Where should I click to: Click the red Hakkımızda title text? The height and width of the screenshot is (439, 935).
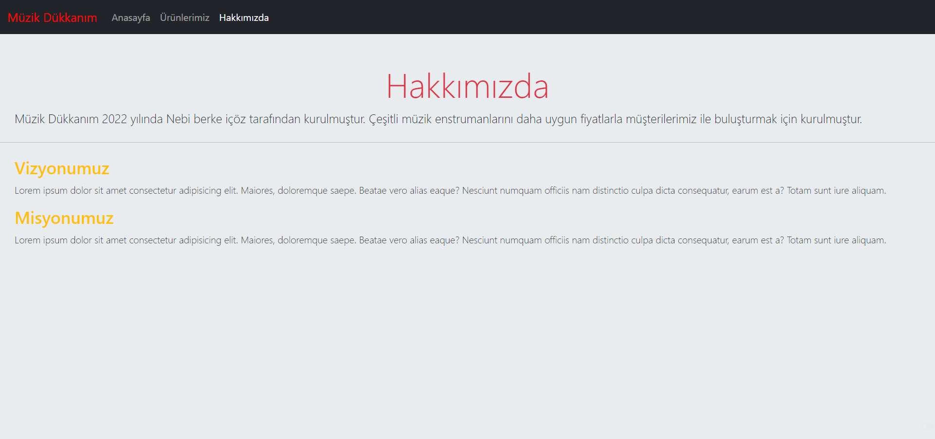(x=467, y=85)
